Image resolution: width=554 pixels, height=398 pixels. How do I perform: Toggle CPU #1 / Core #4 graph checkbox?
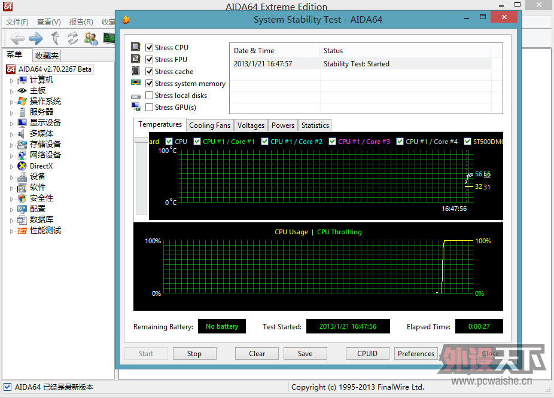point(400,142)
